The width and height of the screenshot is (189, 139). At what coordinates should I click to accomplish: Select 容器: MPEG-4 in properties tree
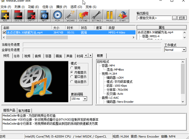(x=150, y=36)
